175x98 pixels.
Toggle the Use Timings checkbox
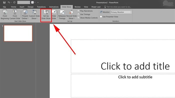pos(78,14)
